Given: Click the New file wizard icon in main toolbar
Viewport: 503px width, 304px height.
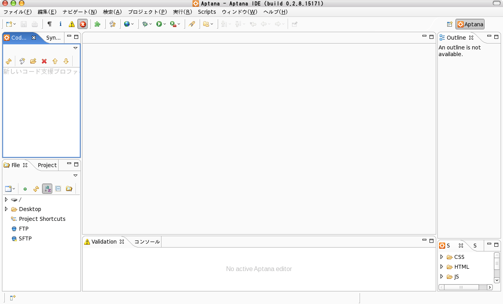Looking at the screenshot, I should point(9,24).
